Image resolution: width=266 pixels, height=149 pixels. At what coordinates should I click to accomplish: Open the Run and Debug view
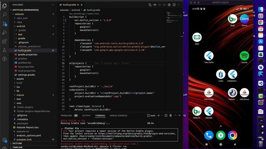(5, 32)
